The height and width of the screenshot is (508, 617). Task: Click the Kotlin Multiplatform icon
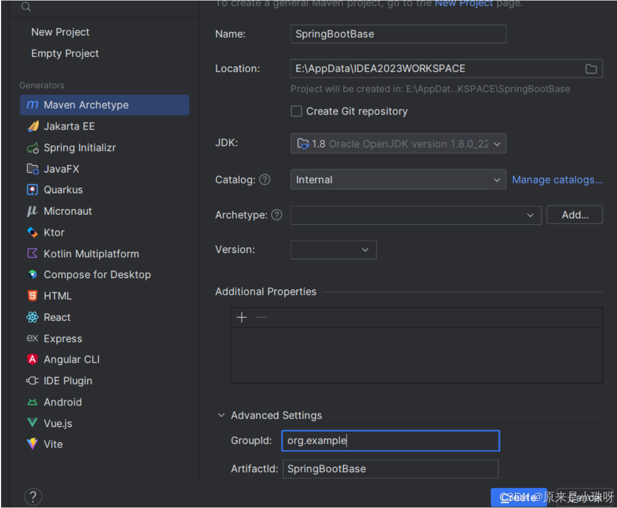click(32, 253)
